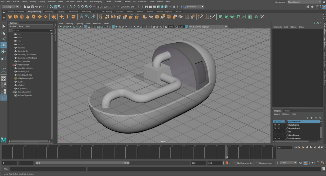Create a polygon cylinder from the shelf
326x176 pixels.
(x=22, y=17)
